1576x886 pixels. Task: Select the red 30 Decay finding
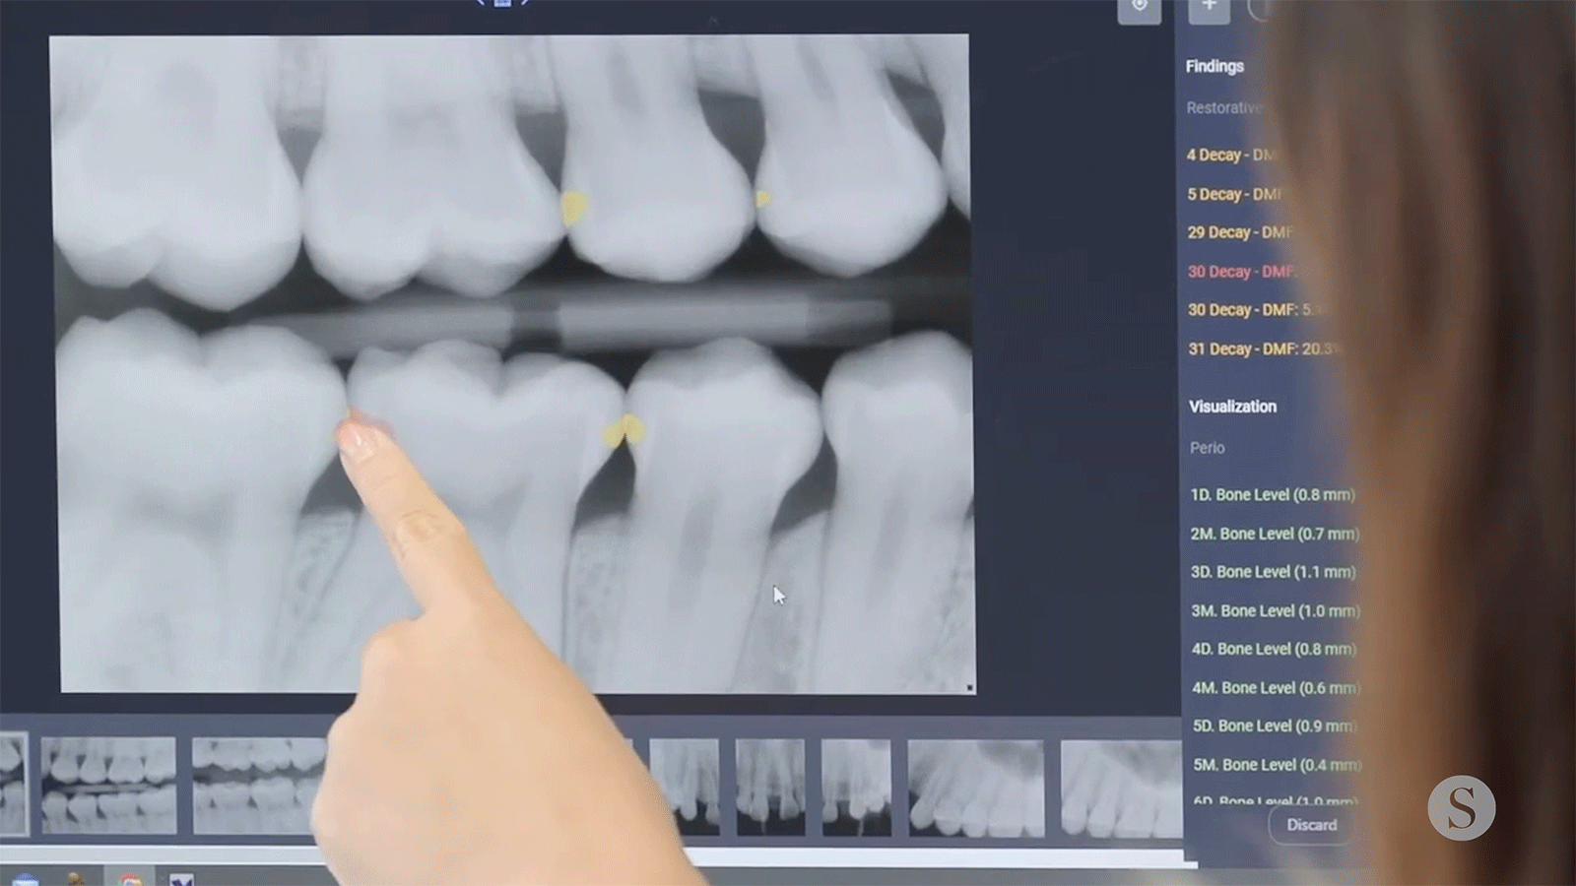coord(1241,271)
